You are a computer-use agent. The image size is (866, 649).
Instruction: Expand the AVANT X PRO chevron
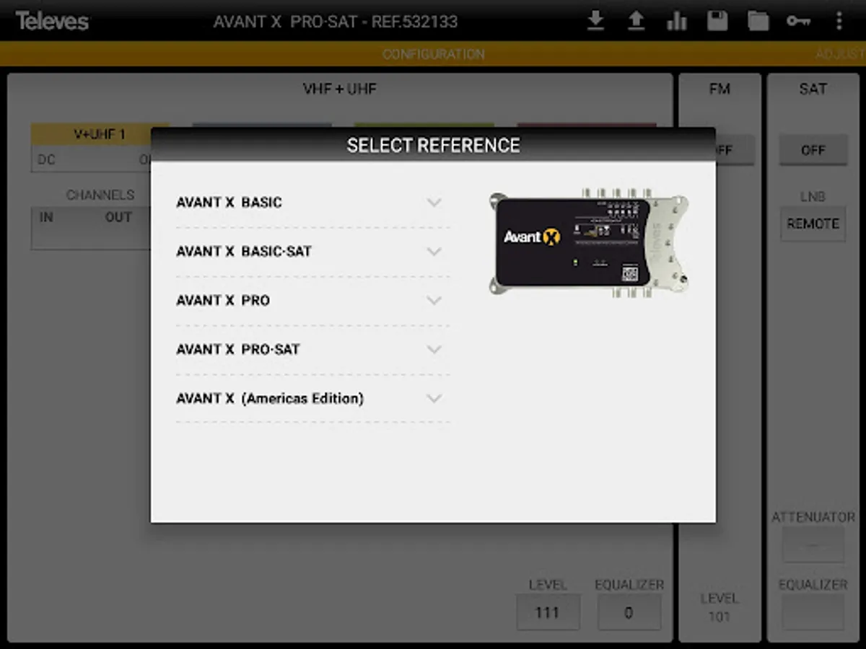pos(434,300)
